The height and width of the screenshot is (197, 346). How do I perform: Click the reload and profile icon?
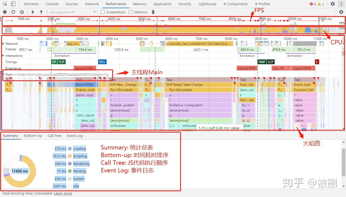point(13,12)
